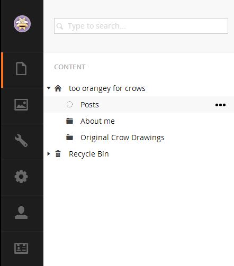
Task: Expand the Recycle Bin node
Action: tap(49, 154)
